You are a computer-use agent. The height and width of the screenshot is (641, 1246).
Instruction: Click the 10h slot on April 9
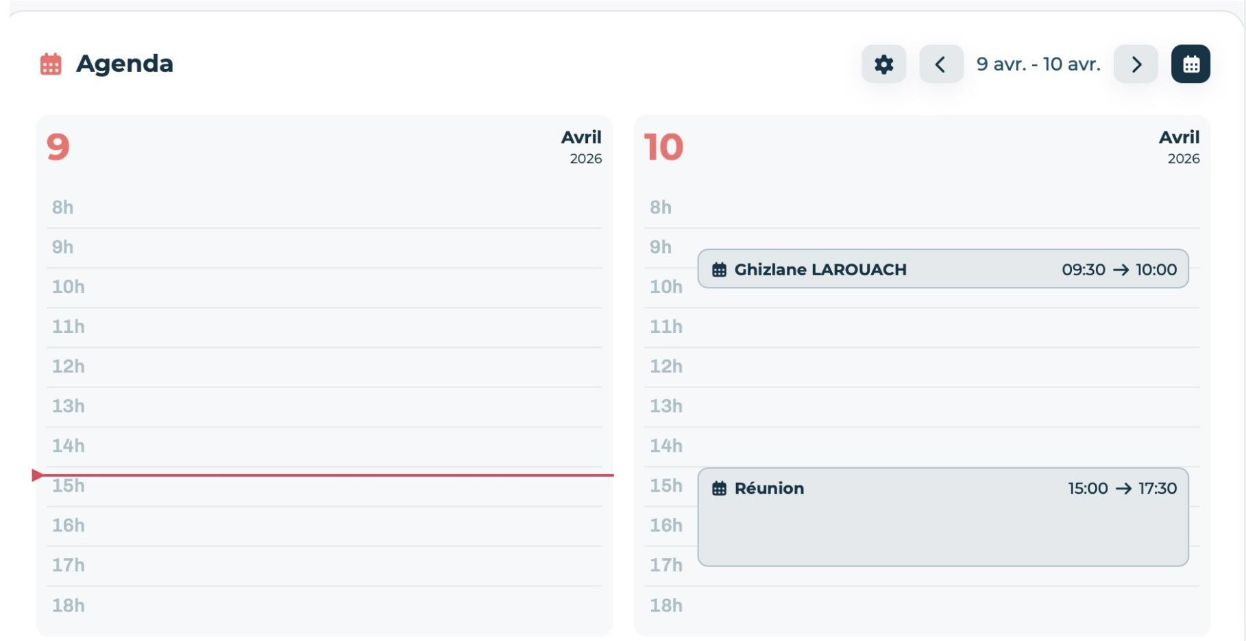pos(324,288)
